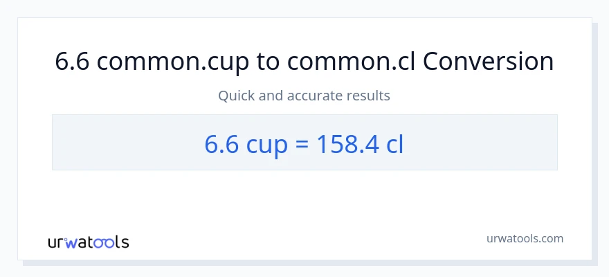Click the word 'results' in the subtitle
The image size is (609, 277).
370,96
